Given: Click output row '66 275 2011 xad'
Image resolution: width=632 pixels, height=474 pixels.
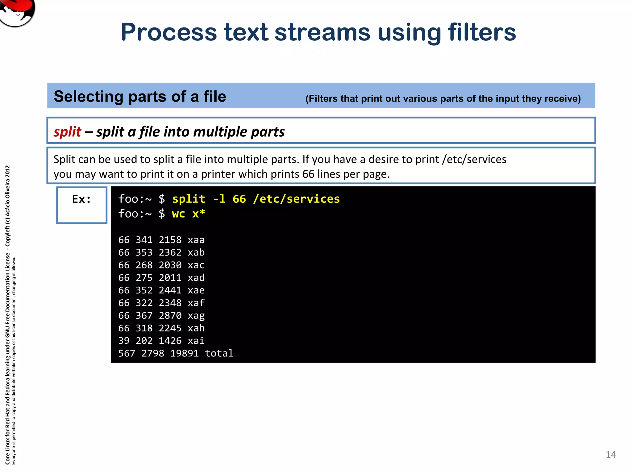Looking at the screenshot, I should click(161, 278).
